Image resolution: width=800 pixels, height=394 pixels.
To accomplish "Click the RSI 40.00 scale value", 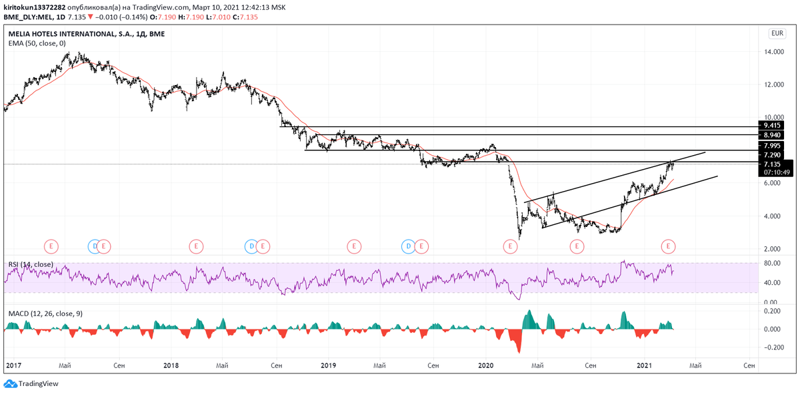I will click(772, 283).
